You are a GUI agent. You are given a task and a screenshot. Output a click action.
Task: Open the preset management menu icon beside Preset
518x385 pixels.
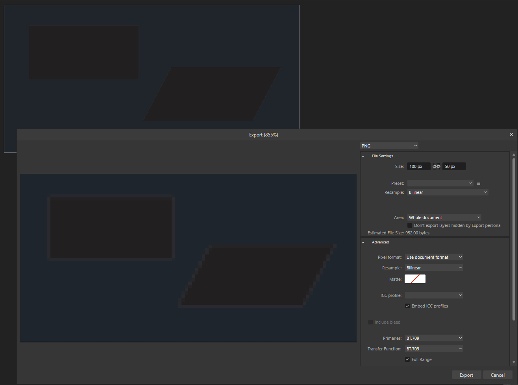(479, 183)
